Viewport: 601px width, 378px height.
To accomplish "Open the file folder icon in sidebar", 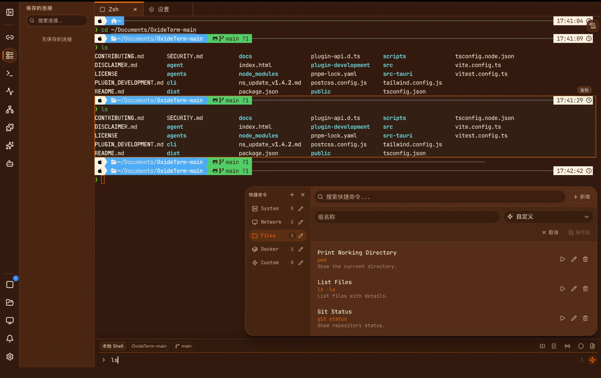I will tap(10, 303).
